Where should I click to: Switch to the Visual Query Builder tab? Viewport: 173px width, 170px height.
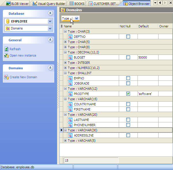(49, 4)
